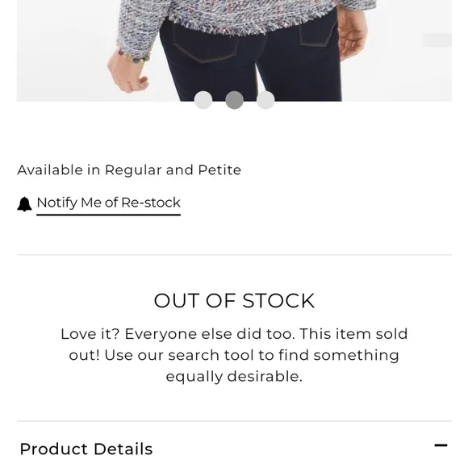Select the third image carousel dot
468x468 pixels.
click(265, 100)
